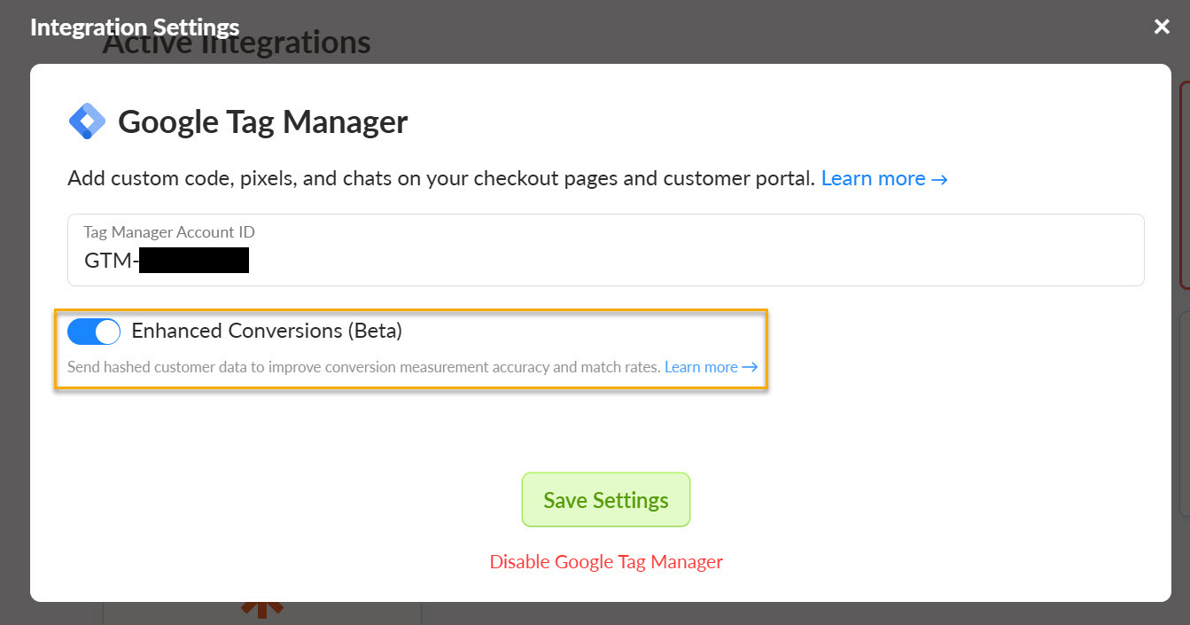Click the red-bordered card at right edge
This screenshot has height=625, width=1190.
tap(1184, 184)
